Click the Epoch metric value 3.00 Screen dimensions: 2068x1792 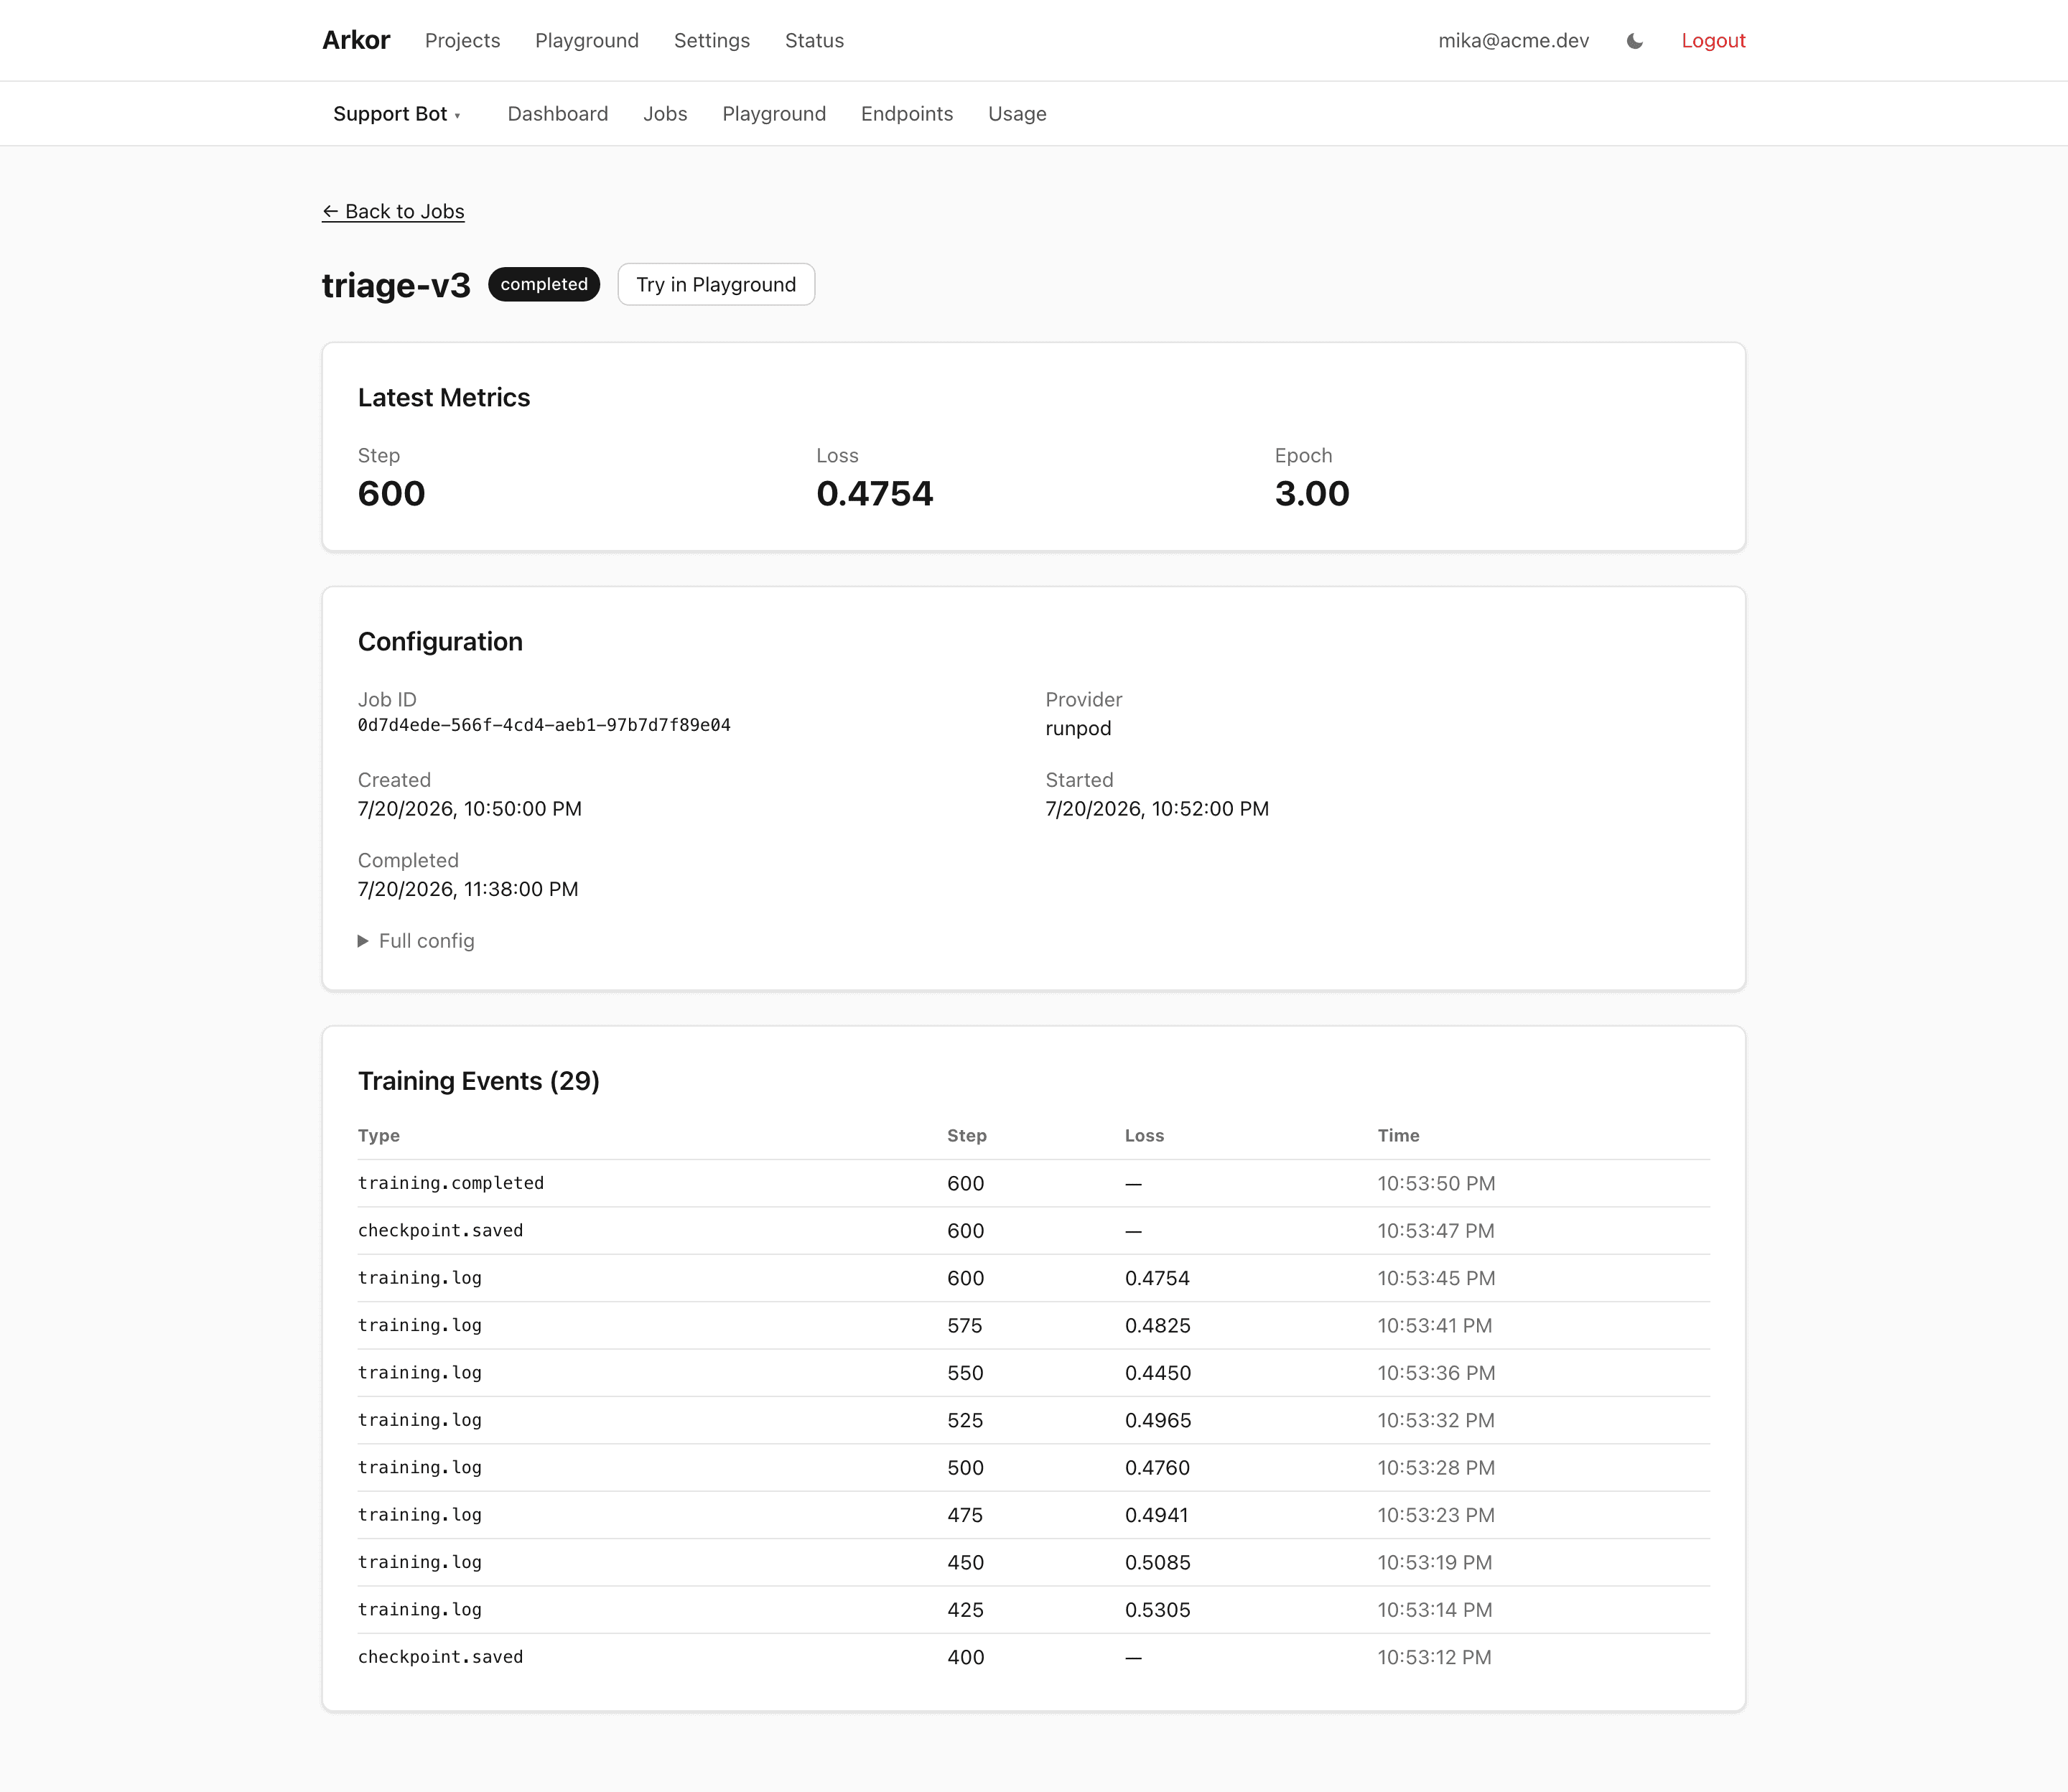[1312, 494]
